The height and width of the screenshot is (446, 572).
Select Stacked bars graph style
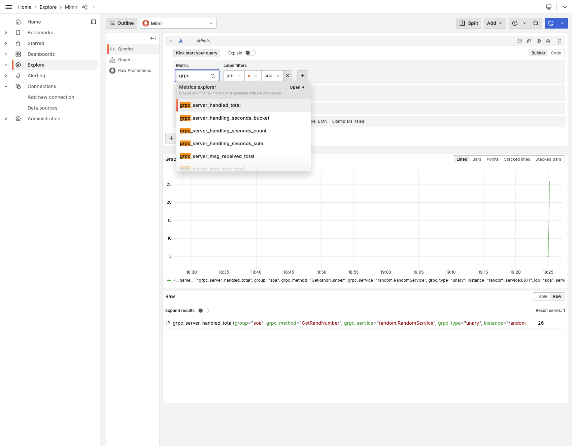coord(548,159)
